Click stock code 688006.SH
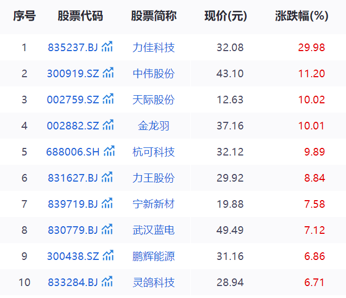Screen dimensions: 346x298 pos(73,152)
